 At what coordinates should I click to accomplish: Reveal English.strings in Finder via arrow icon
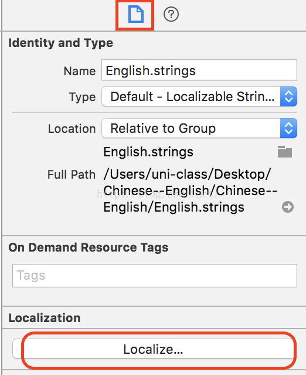tap(288, 207)
